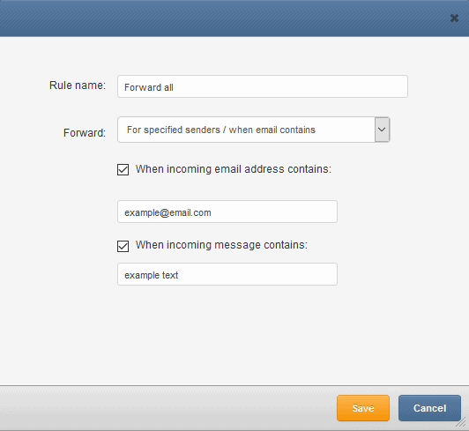Image resolution: width=469 pixels, height=431 pixels.
Task: Click the "Rule name:" label
Action: (78, 85)
